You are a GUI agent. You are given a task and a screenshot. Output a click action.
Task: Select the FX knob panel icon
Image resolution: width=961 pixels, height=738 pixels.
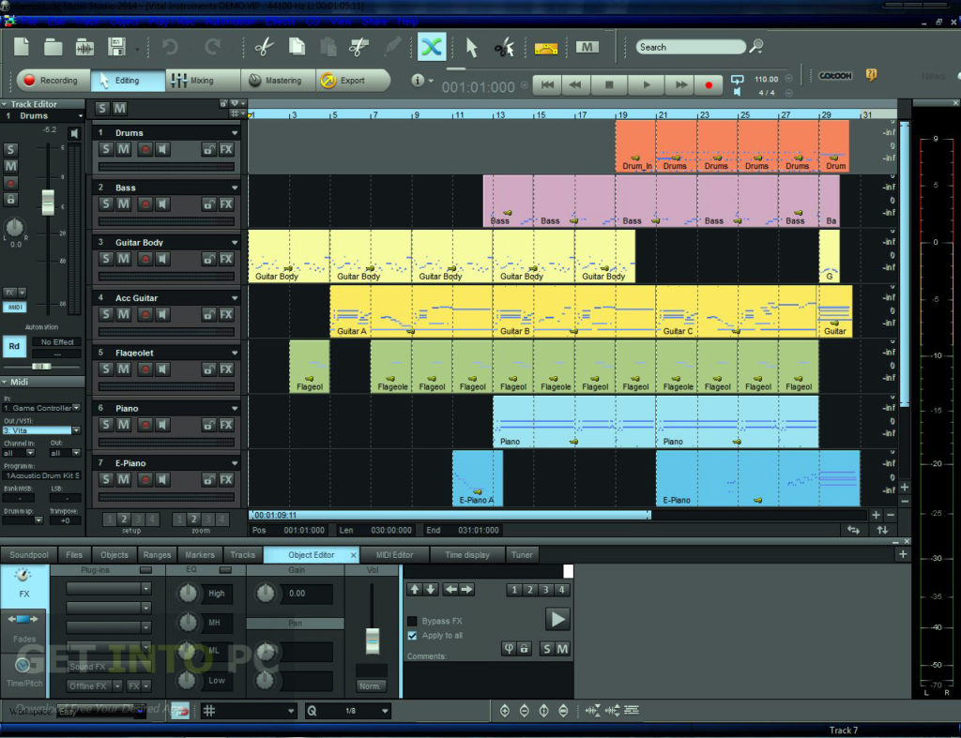pyautogui.click(x=23, y=581)
